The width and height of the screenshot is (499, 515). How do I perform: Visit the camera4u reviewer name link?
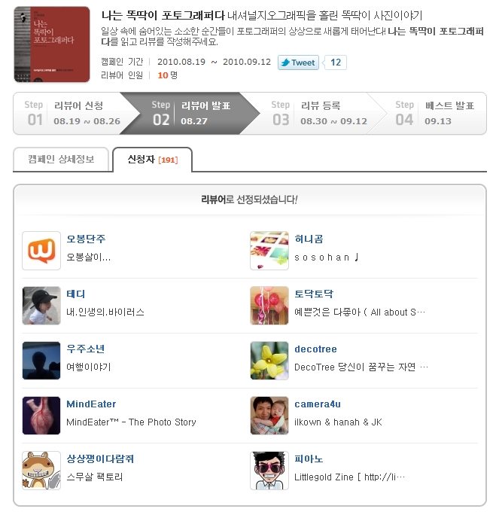pyautogui.click(x=318, y=404)
